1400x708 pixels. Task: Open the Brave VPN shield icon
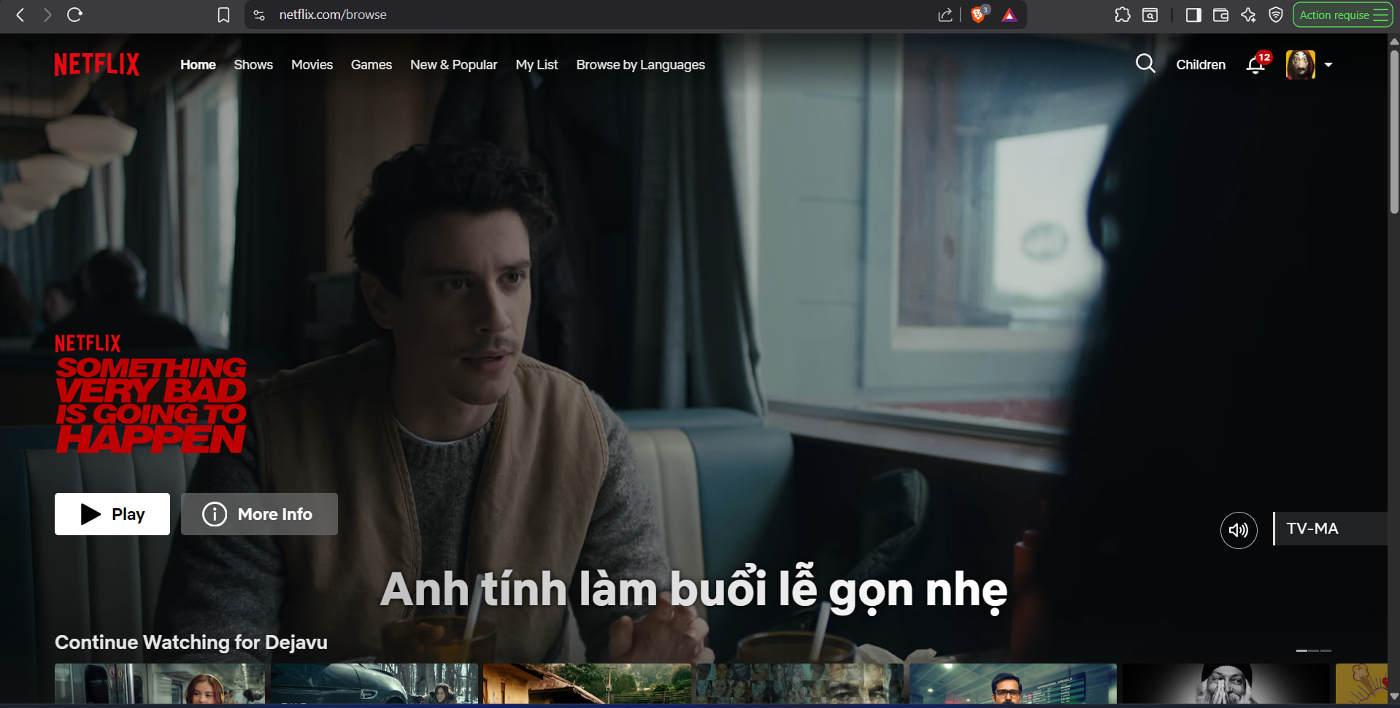pyautogui.click(x=1276, y=15)
